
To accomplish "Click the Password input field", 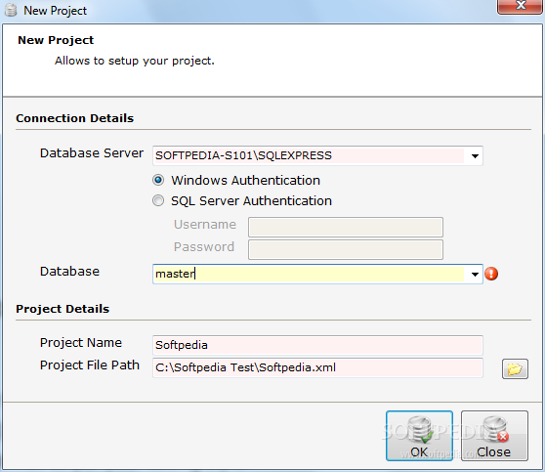I will [346, 249].
